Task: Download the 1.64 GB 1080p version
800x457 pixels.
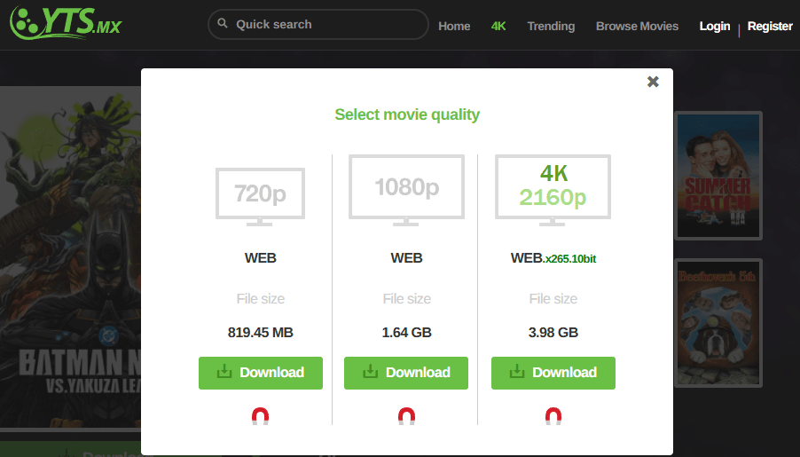Action: pyautogui.click(x=406, y=373)
